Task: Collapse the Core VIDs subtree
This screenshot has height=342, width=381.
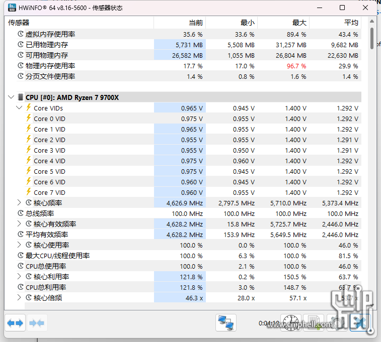Action: click(x=19, y=107)
